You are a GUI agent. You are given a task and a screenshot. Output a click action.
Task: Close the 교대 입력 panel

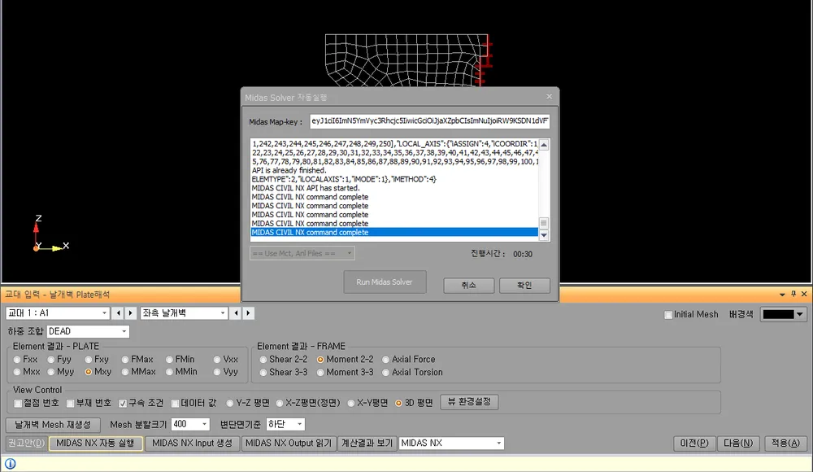(804, 294)
